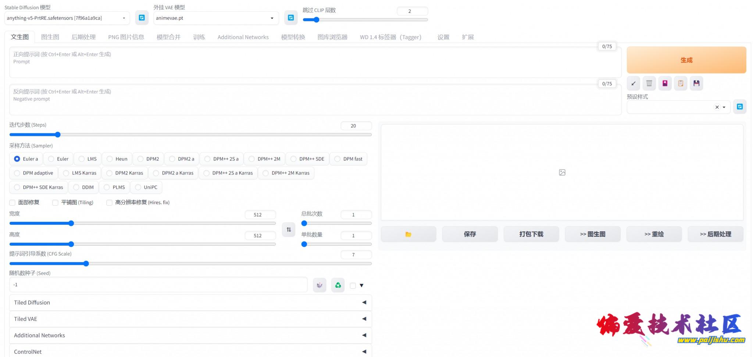Screen dimensions: 753x357
Task: Save prompt as style with floppy icon
Action: click(696, 83)
